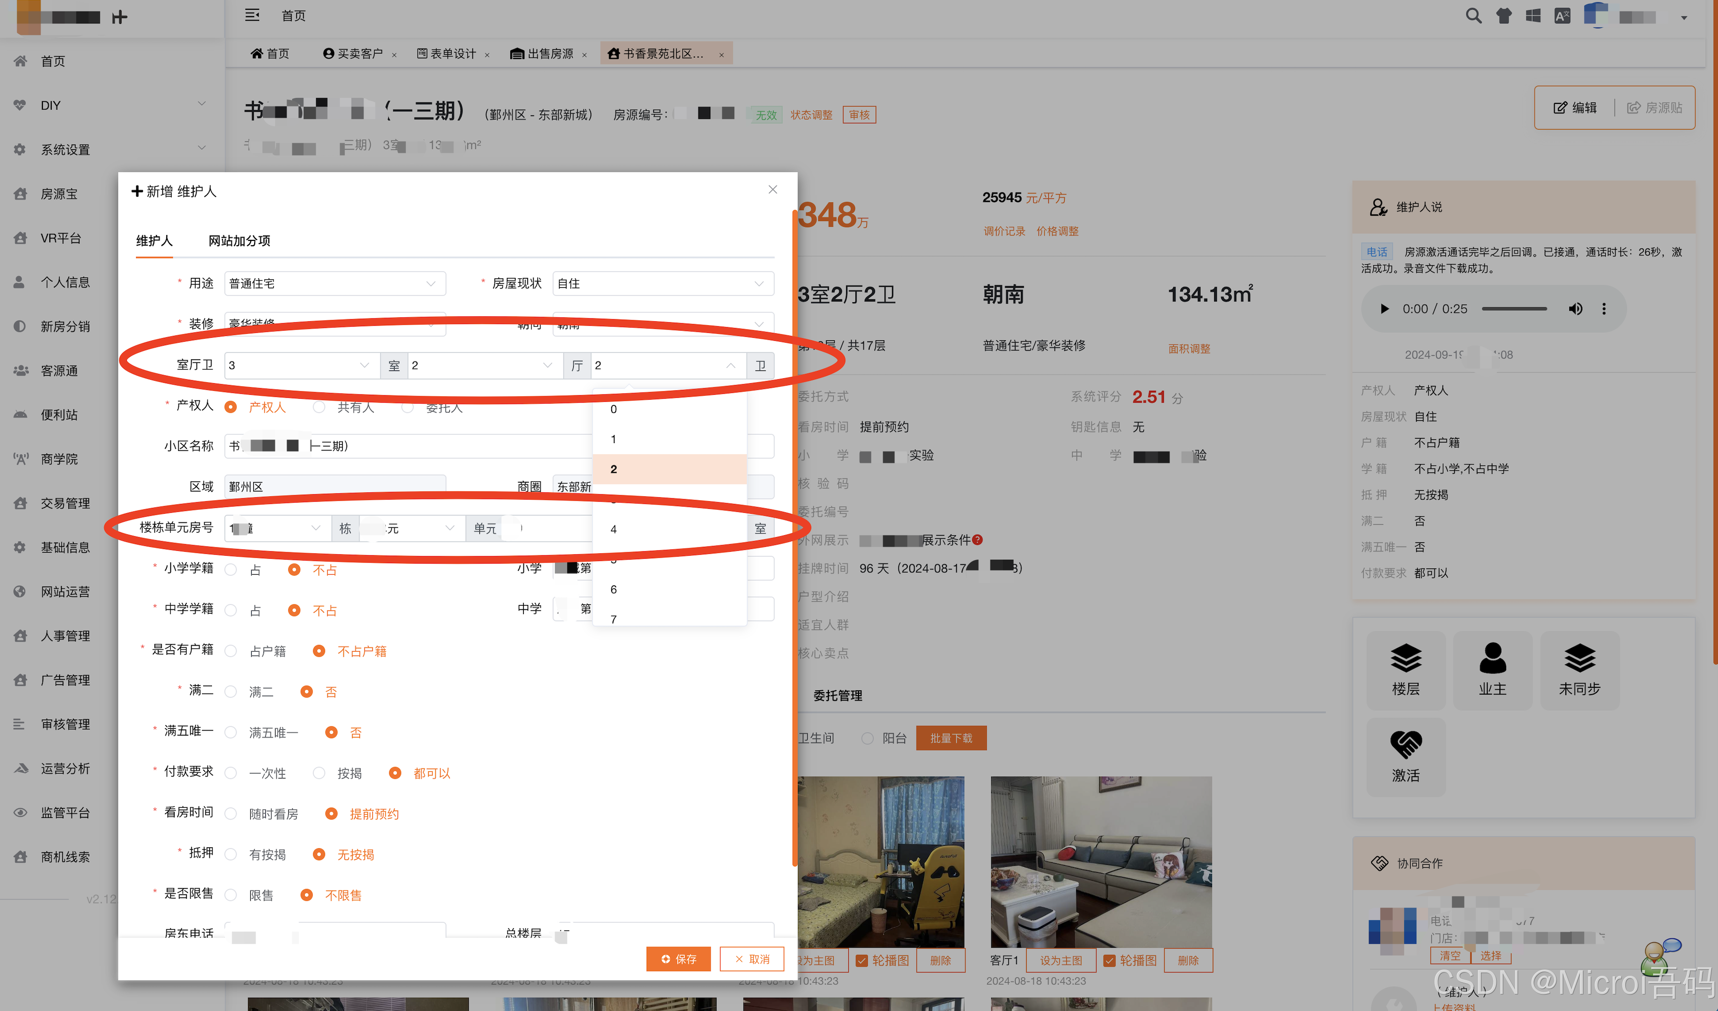Viewport: 1718px width, 1011px height.
Task: Switch to 网站加分项 tab
Action: click(x=240, y=240)
